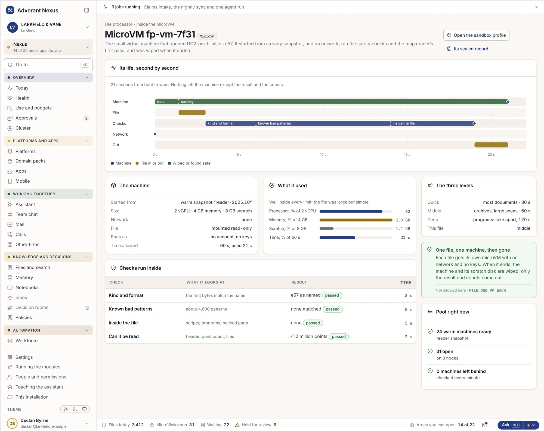544x431 pixels.
Task: Select system theme monitor toggle
Action: (x=85, y=409)
